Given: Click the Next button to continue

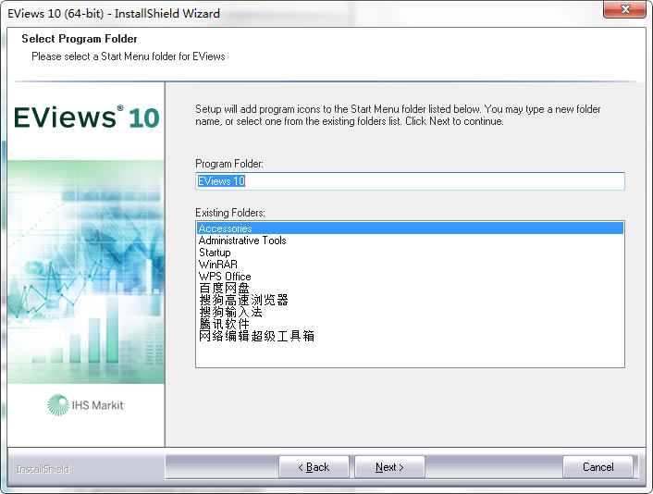Looking at the screenshot, I should pyautogui.click(x=388, y=467).
